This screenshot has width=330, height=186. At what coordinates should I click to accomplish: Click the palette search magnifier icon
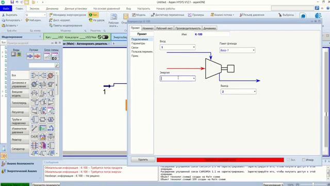coord(57,66)
